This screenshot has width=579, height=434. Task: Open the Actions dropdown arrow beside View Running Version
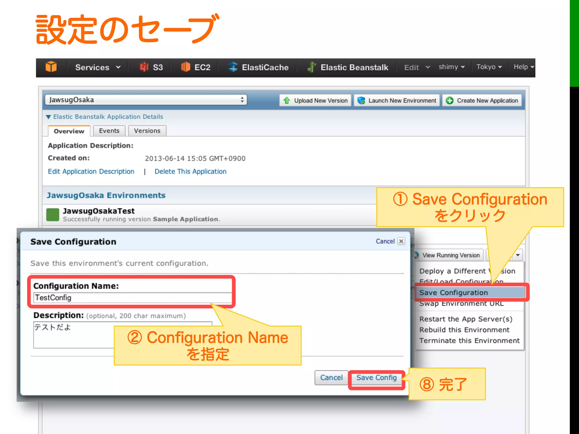pyautogui.click(x=518, y=255)
